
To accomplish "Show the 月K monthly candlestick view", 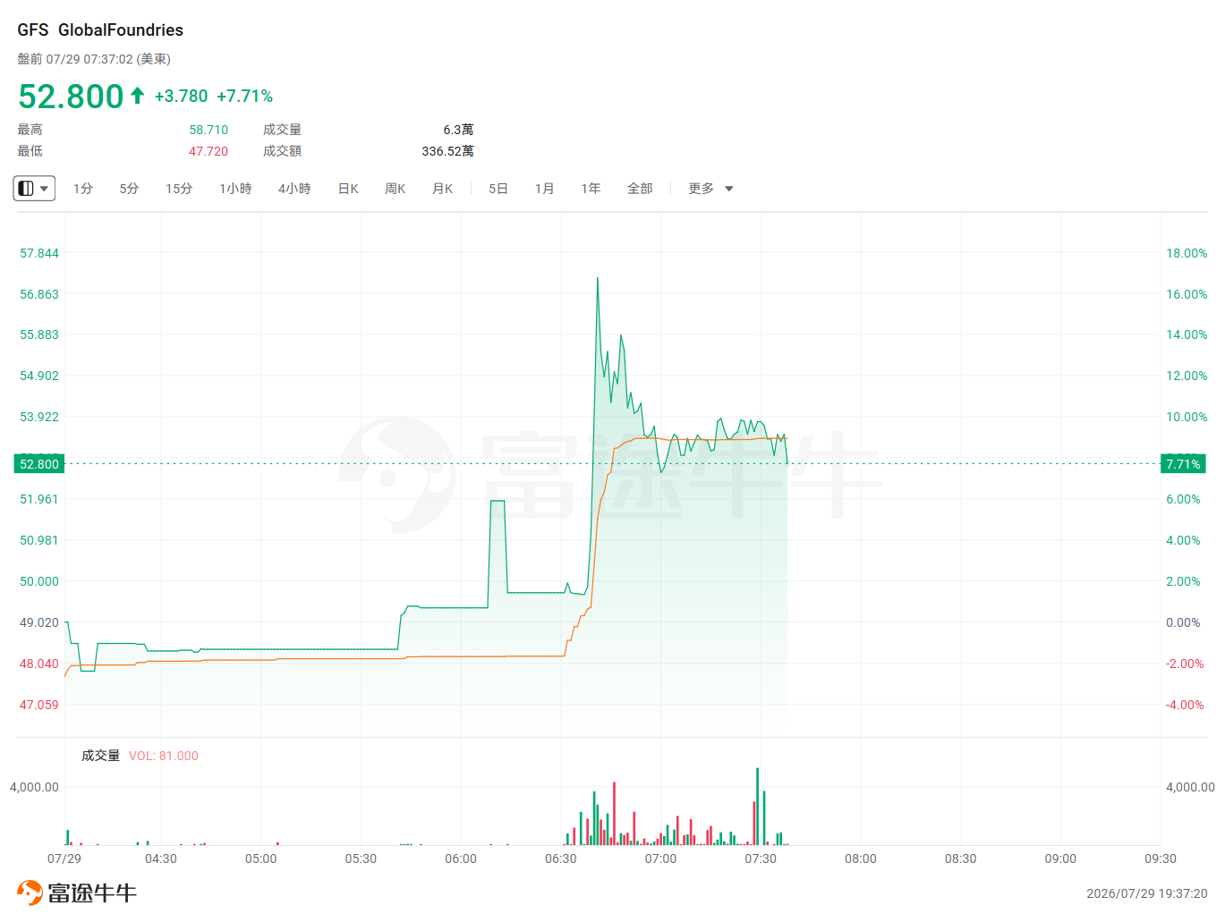I will tap(443, 189).
